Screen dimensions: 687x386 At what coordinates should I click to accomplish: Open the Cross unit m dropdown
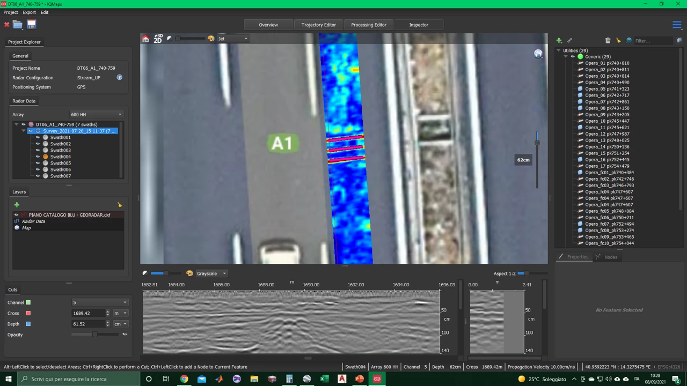120,313
